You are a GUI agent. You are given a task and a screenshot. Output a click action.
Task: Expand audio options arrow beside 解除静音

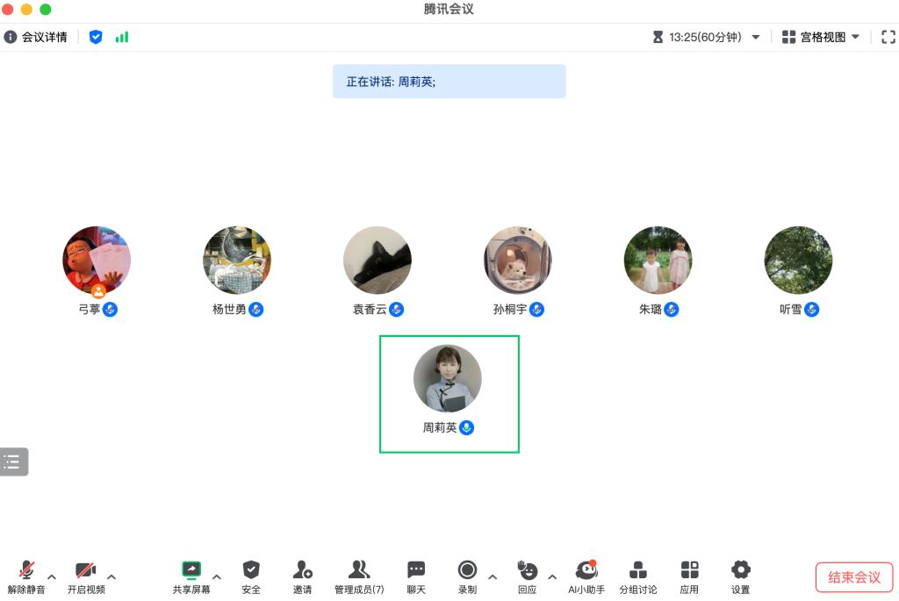(x=52, y=577)
